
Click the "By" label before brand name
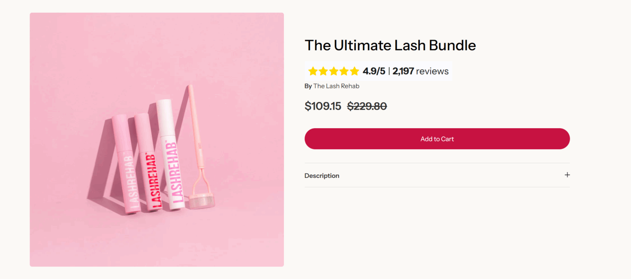(308, 86)
